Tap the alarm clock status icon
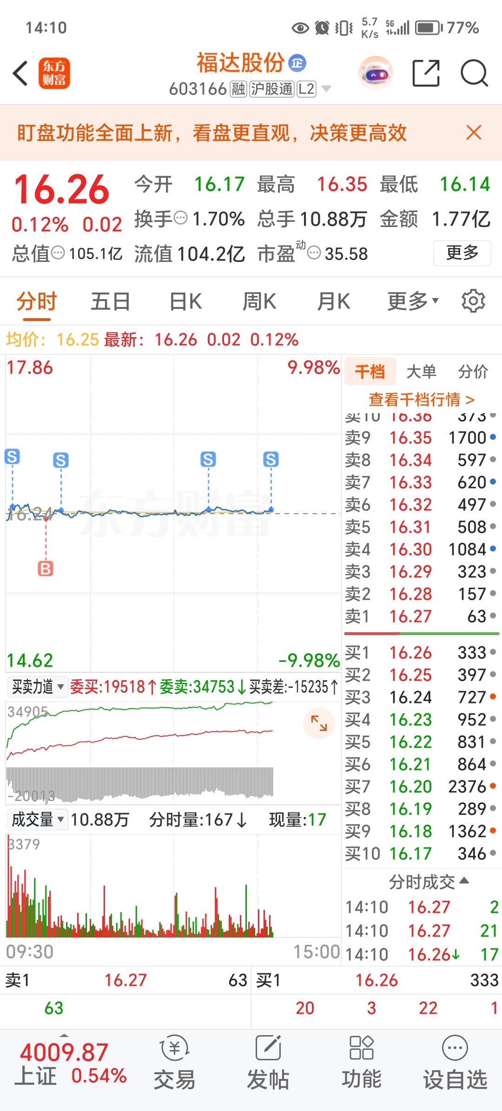The width and height of the screenshot is (502, 1111). 322,28
